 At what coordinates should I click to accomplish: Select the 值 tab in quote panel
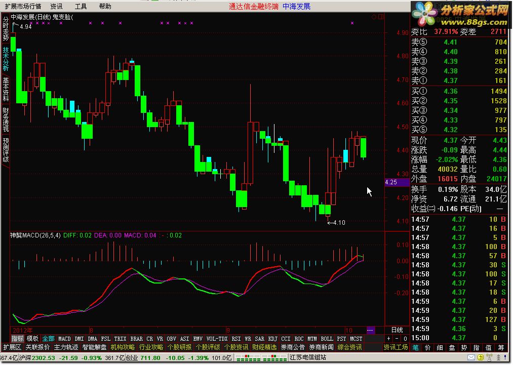[489, 348]
